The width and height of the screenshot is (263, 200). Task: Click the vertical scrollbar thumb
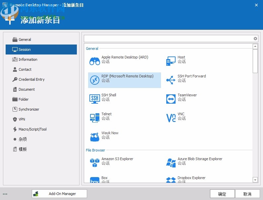(x=255, y=61)
